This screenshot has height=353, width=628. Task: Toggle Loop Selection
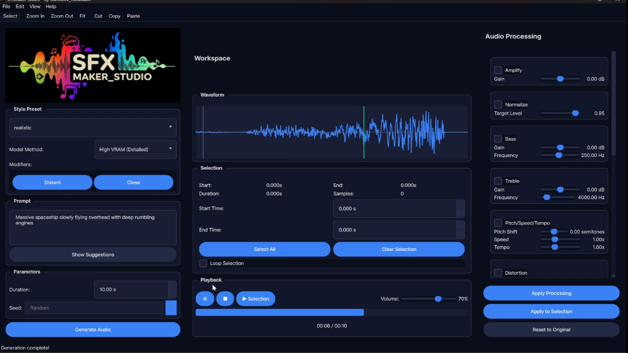pyautogui.click(x=203, y=263)
